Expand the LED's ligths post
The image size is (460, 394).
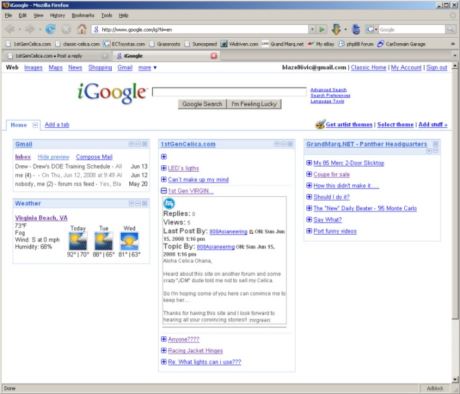164,168
